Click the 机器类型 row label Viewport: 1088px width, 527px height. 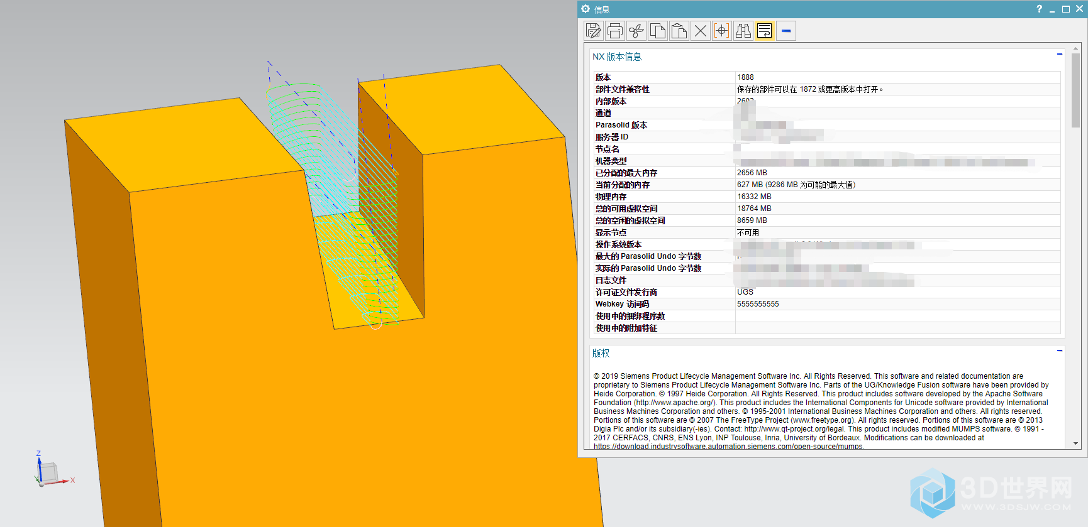coord(611,161)
